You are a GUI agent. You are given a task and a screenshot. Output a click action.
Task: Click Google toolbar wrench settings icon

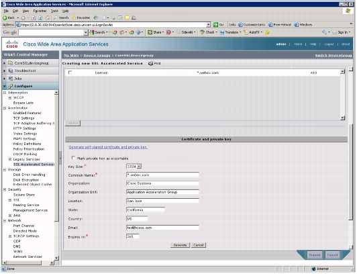point(325,32)
